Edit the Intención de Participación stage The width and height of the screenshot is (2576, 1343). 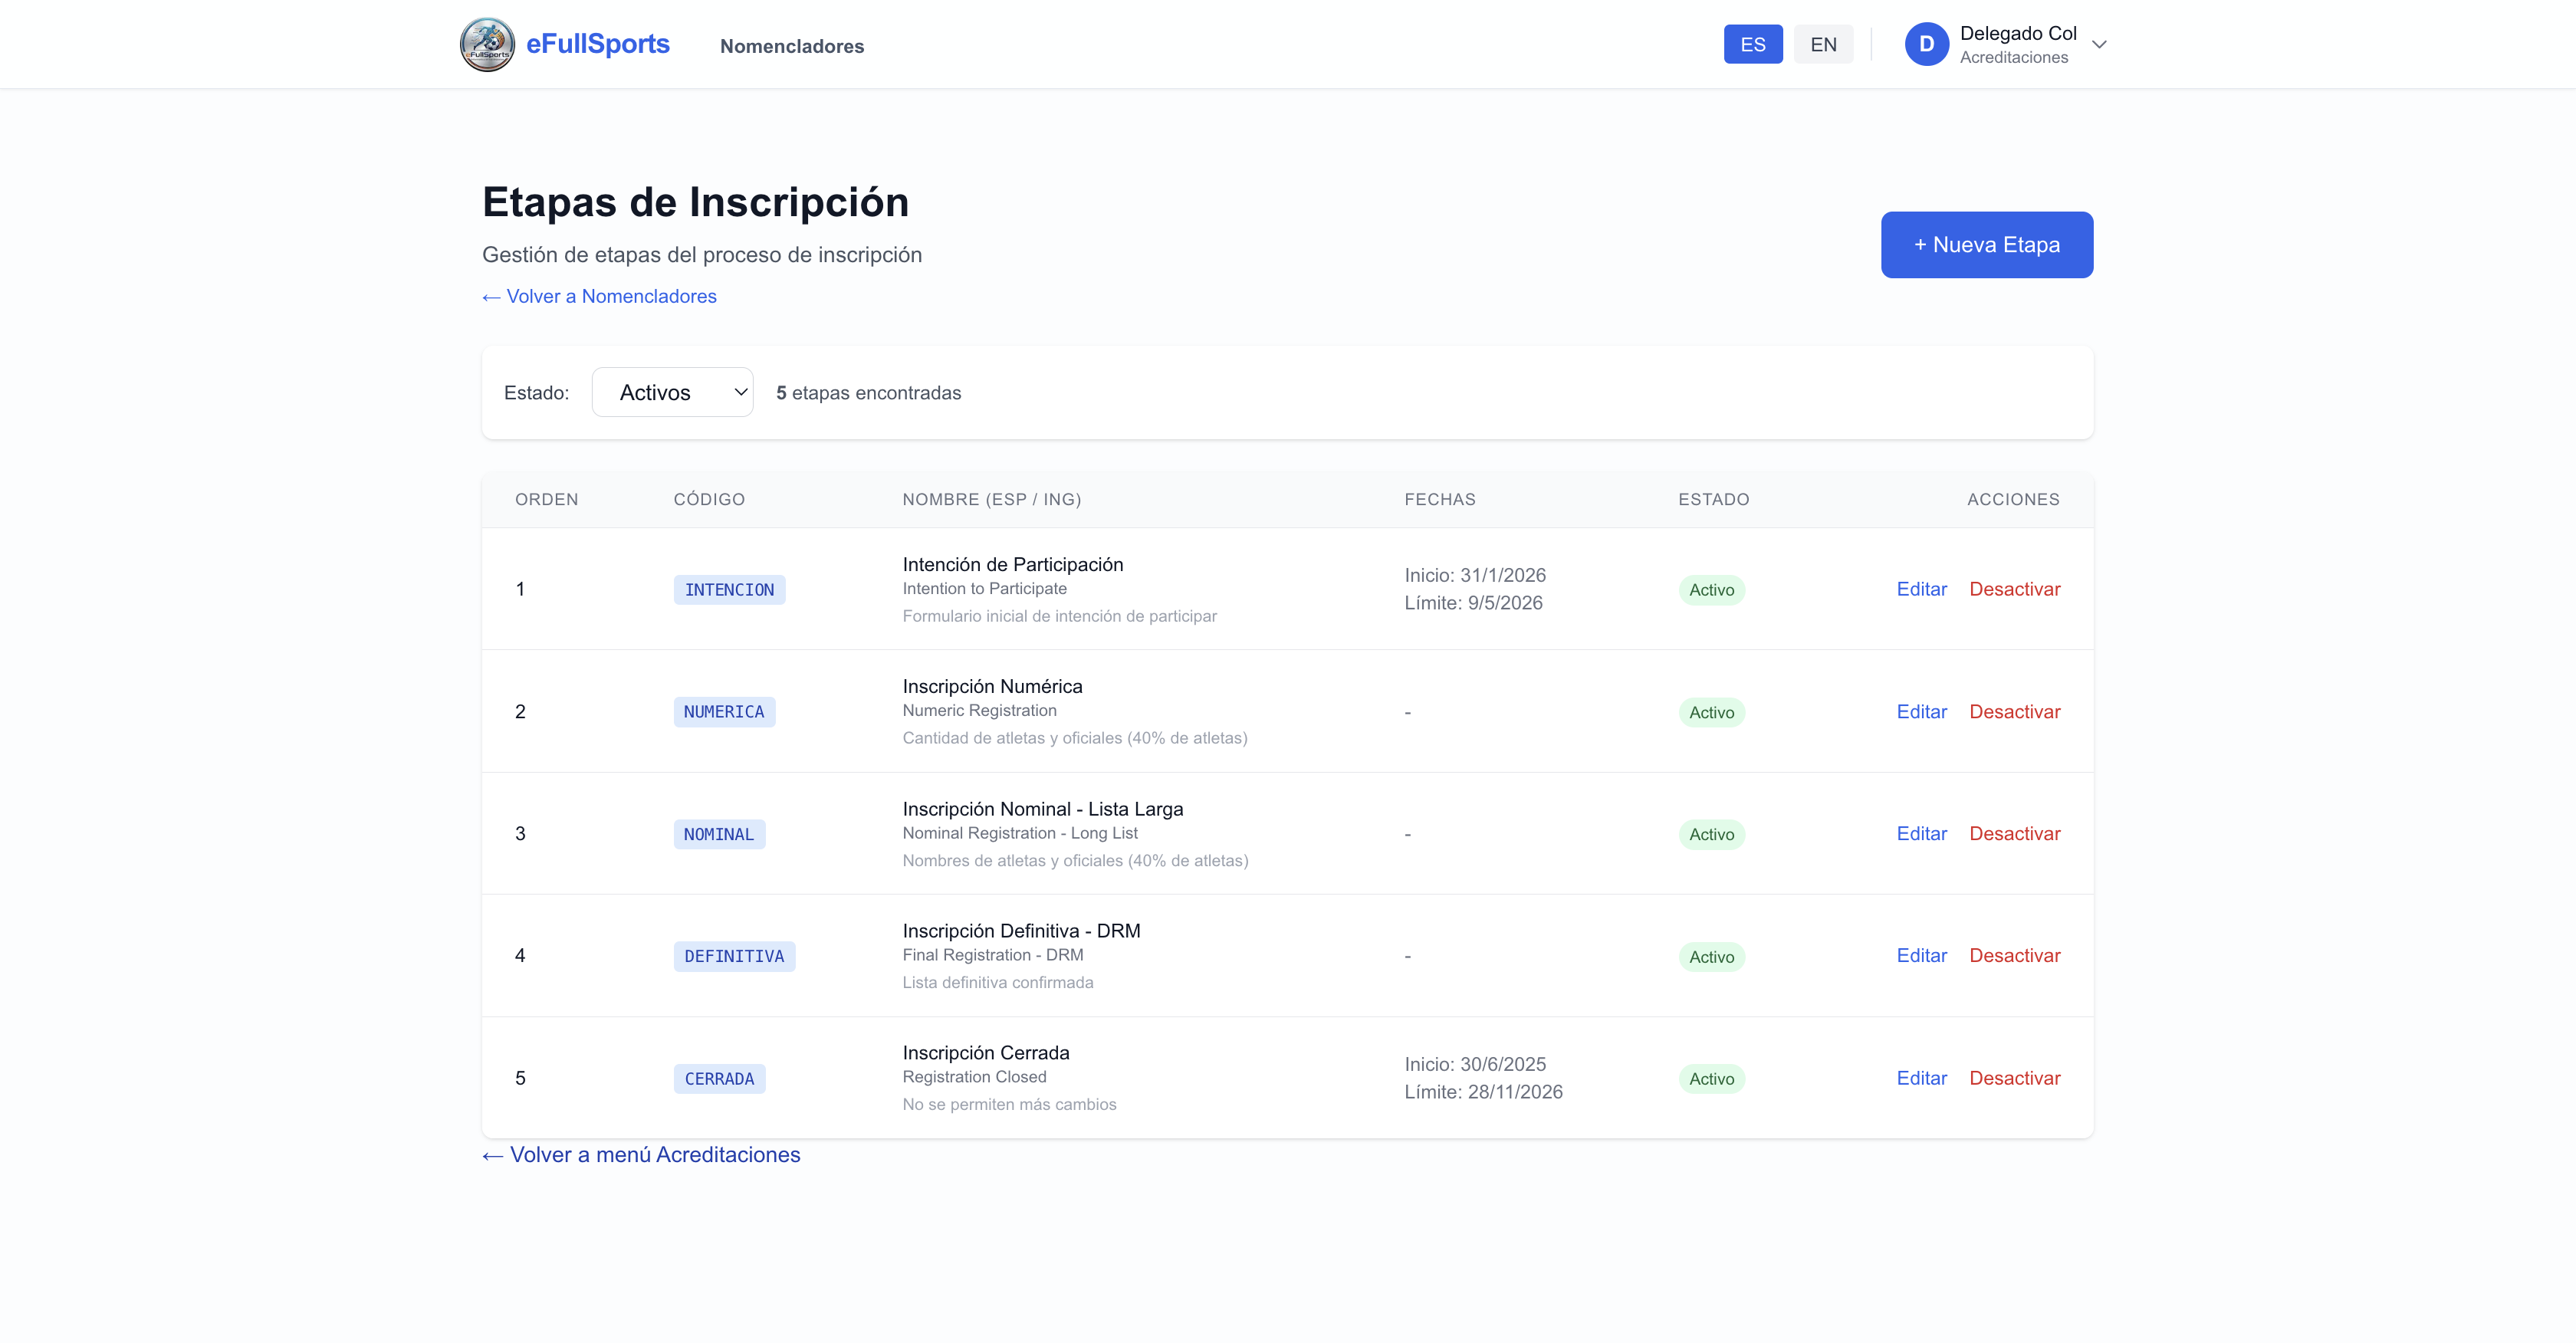(1921, 589)
